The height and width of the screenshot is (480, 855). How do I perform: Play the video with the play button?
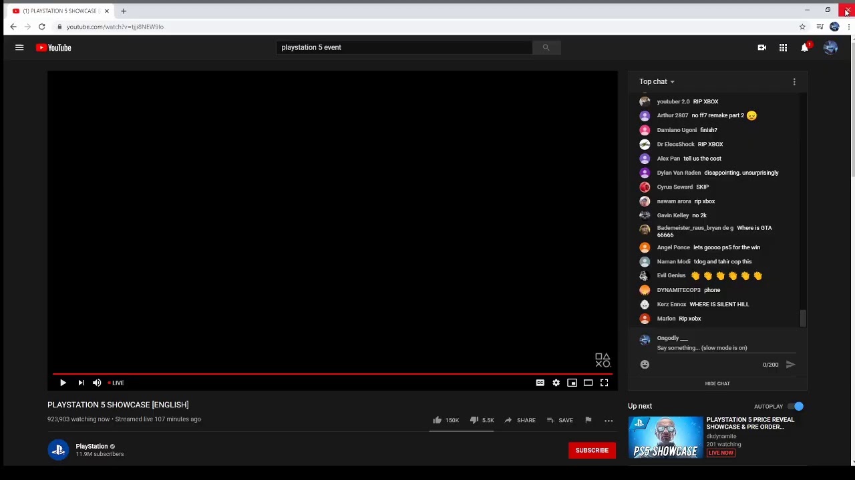63,383
